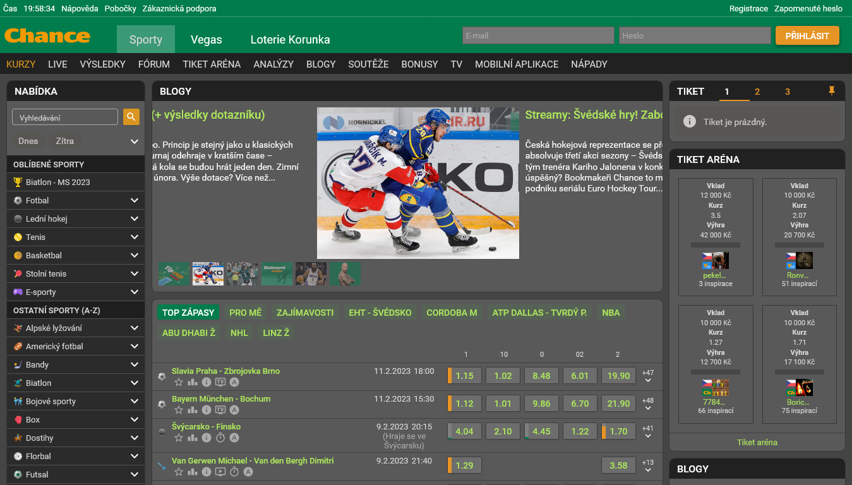This screenshot has height=485, width=852.
Task: Expand the Lední hokej category
Action: point(134,219)
